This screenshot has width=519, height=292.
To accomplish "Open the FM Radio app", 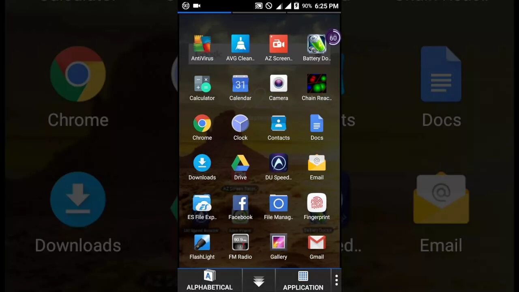I will pyautogui.click(x=240, y=247).
